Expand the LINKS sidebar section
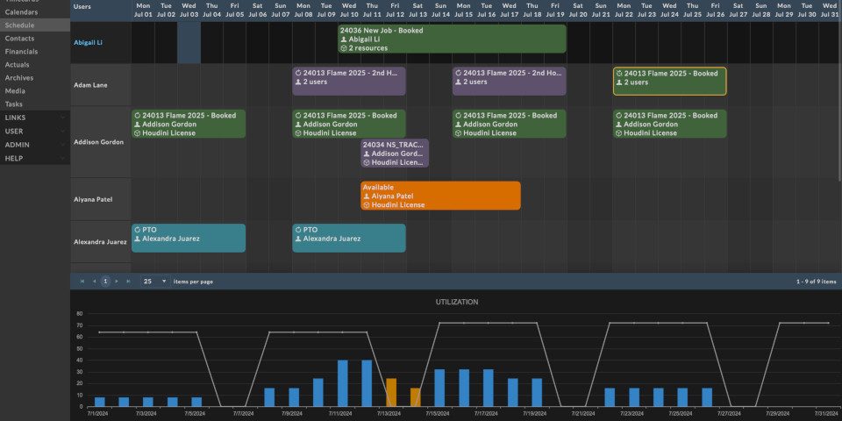Screen dimensions: 842x421 click(62, 117)
